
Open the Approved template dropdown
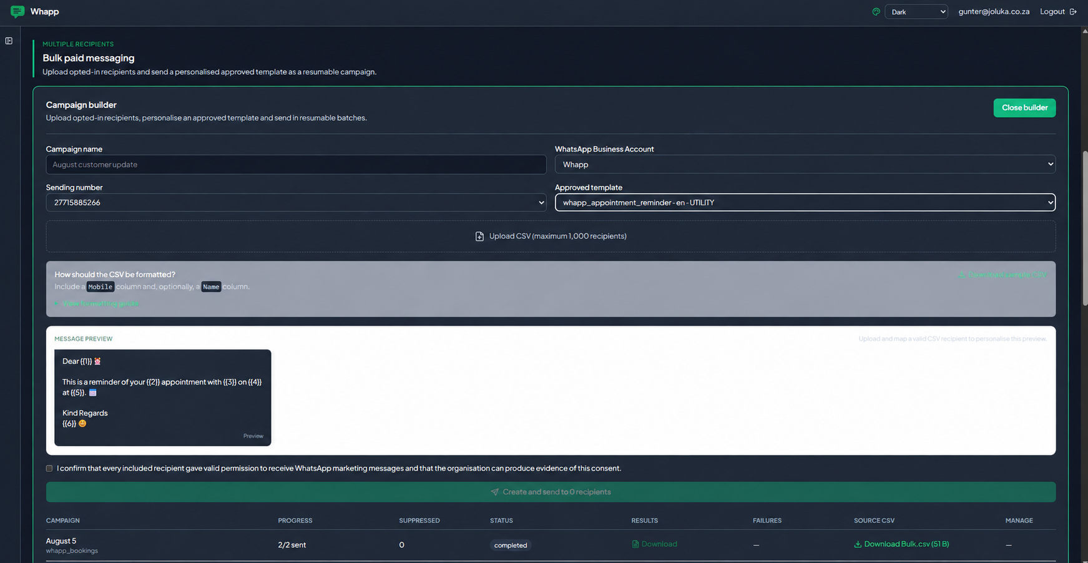pos(805,202)
